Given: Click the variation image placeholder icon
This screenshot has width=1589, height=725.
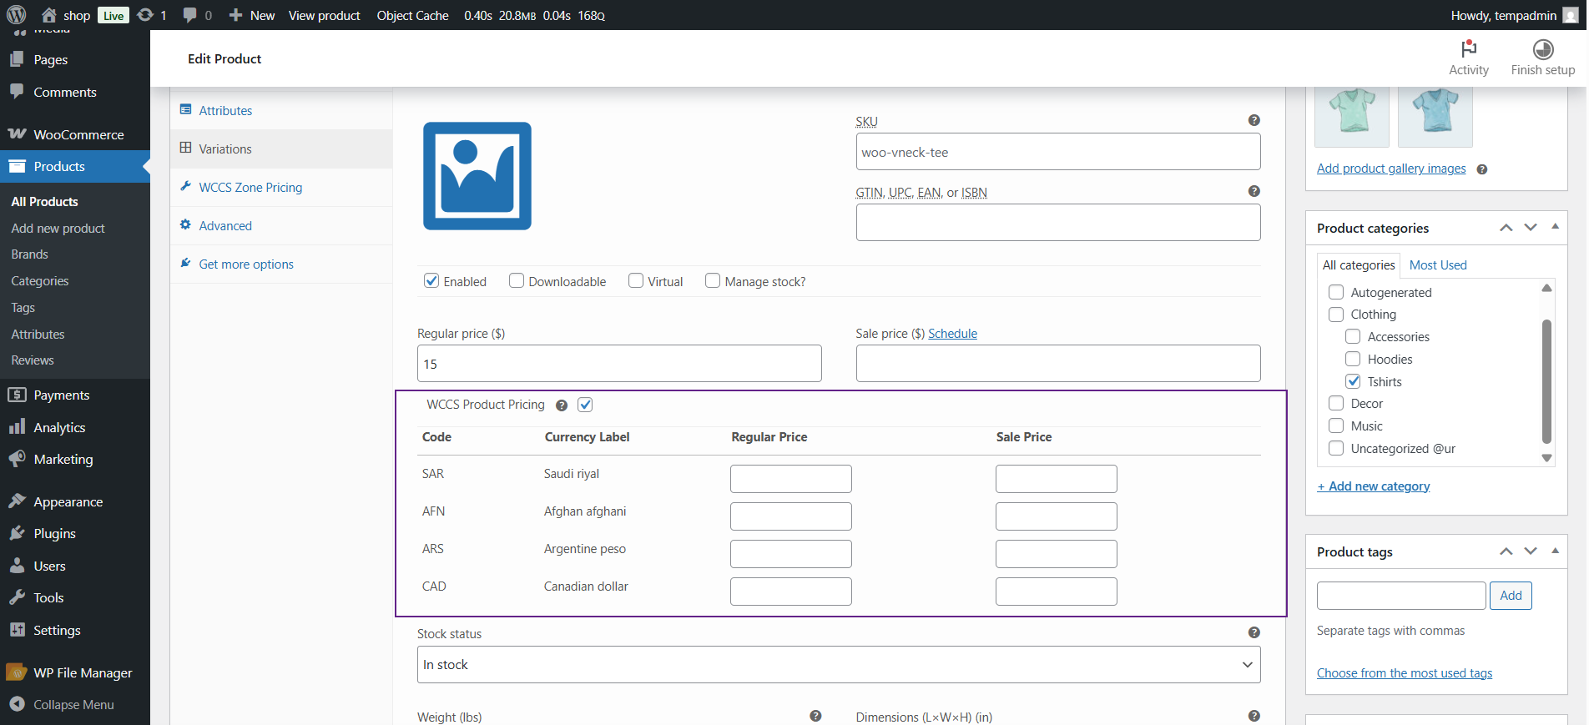Looking at the screenshot, I should tap(477, 176).
